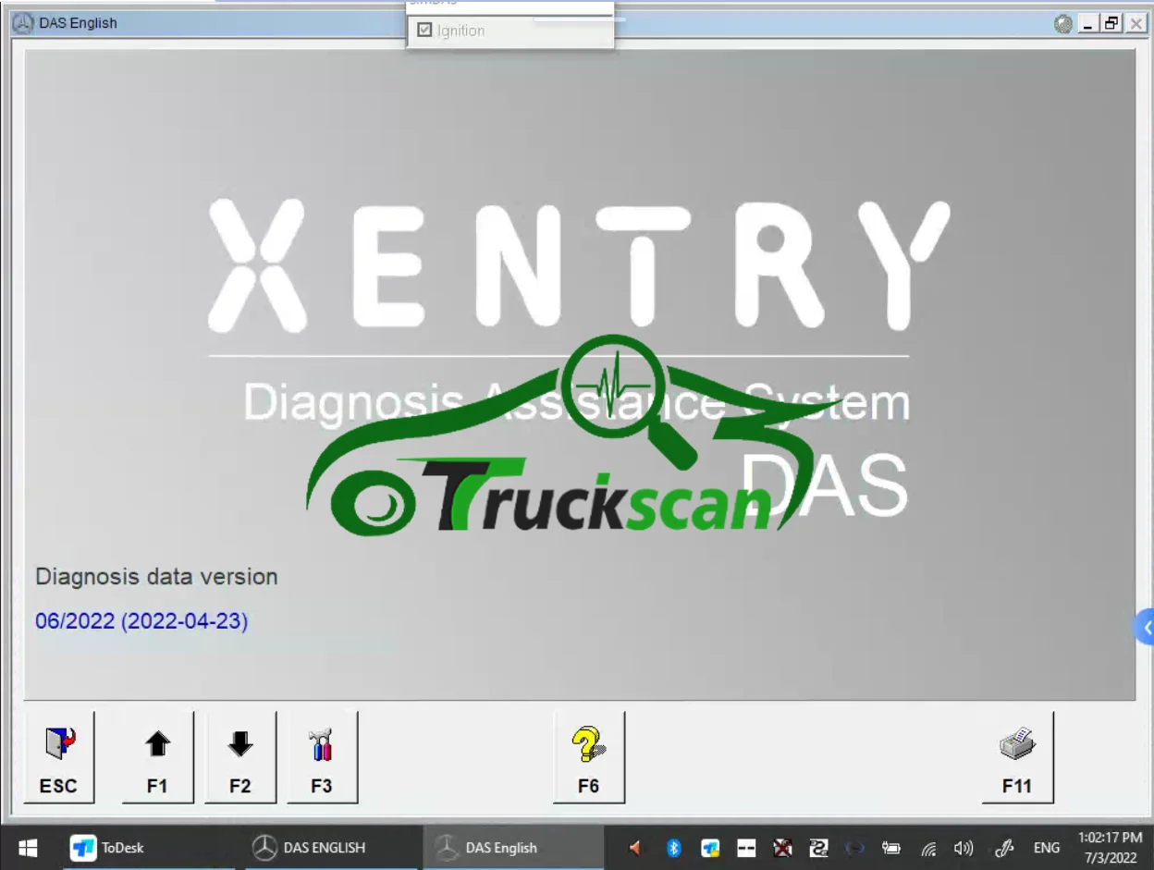
Task: Click the Mercedes logo in title bar
Action: pyautogui.click(x=23, y=23)
